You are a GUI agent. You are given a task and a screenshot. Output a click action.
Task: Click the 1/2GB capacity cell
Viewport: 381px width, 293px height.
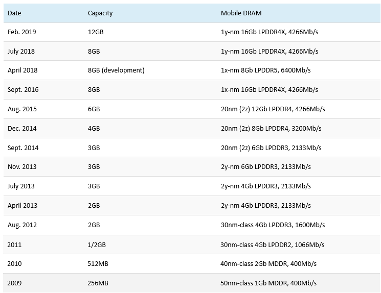pos(97,245)
